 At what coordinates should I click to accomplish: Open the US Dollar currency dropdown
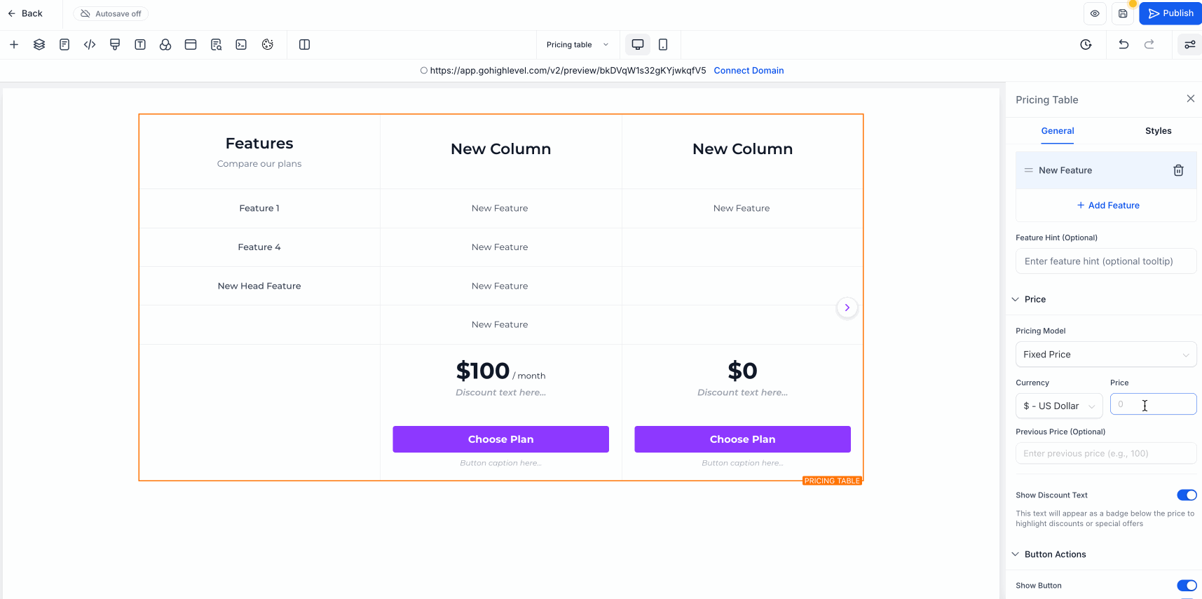point(1058,406)
